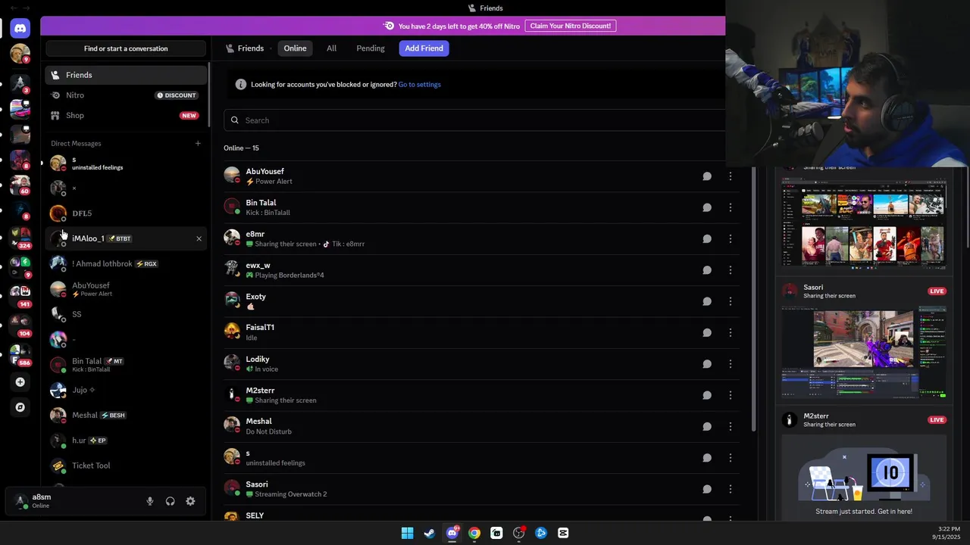The width and height of the screenshot is (970, 545).
Task: Message ewx_w via chat bubble icon
Action: pos(707,270)
